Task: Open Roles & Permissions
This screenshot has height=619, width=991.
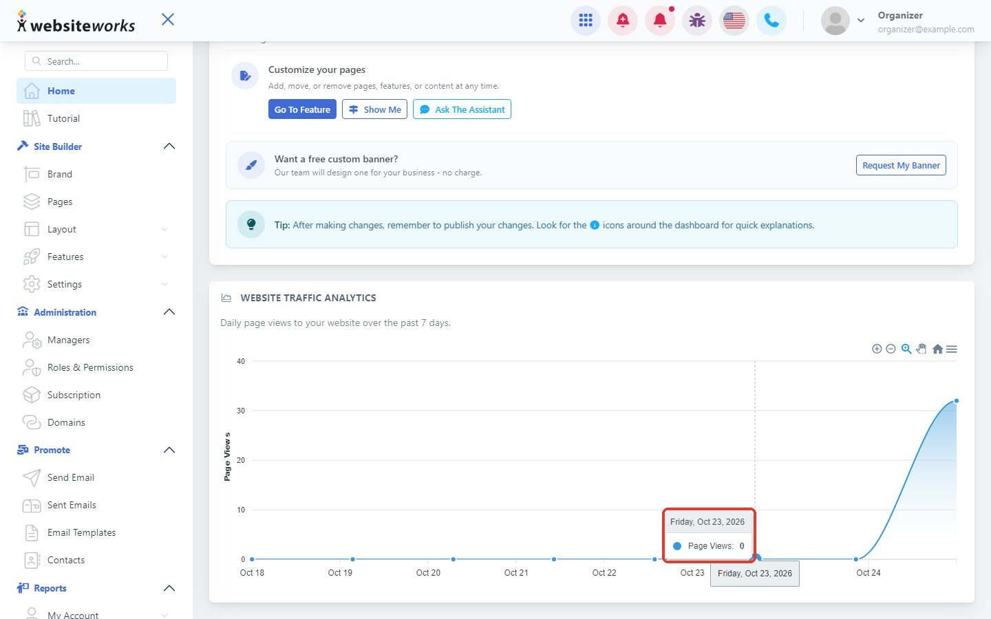Action: (96, 367)
